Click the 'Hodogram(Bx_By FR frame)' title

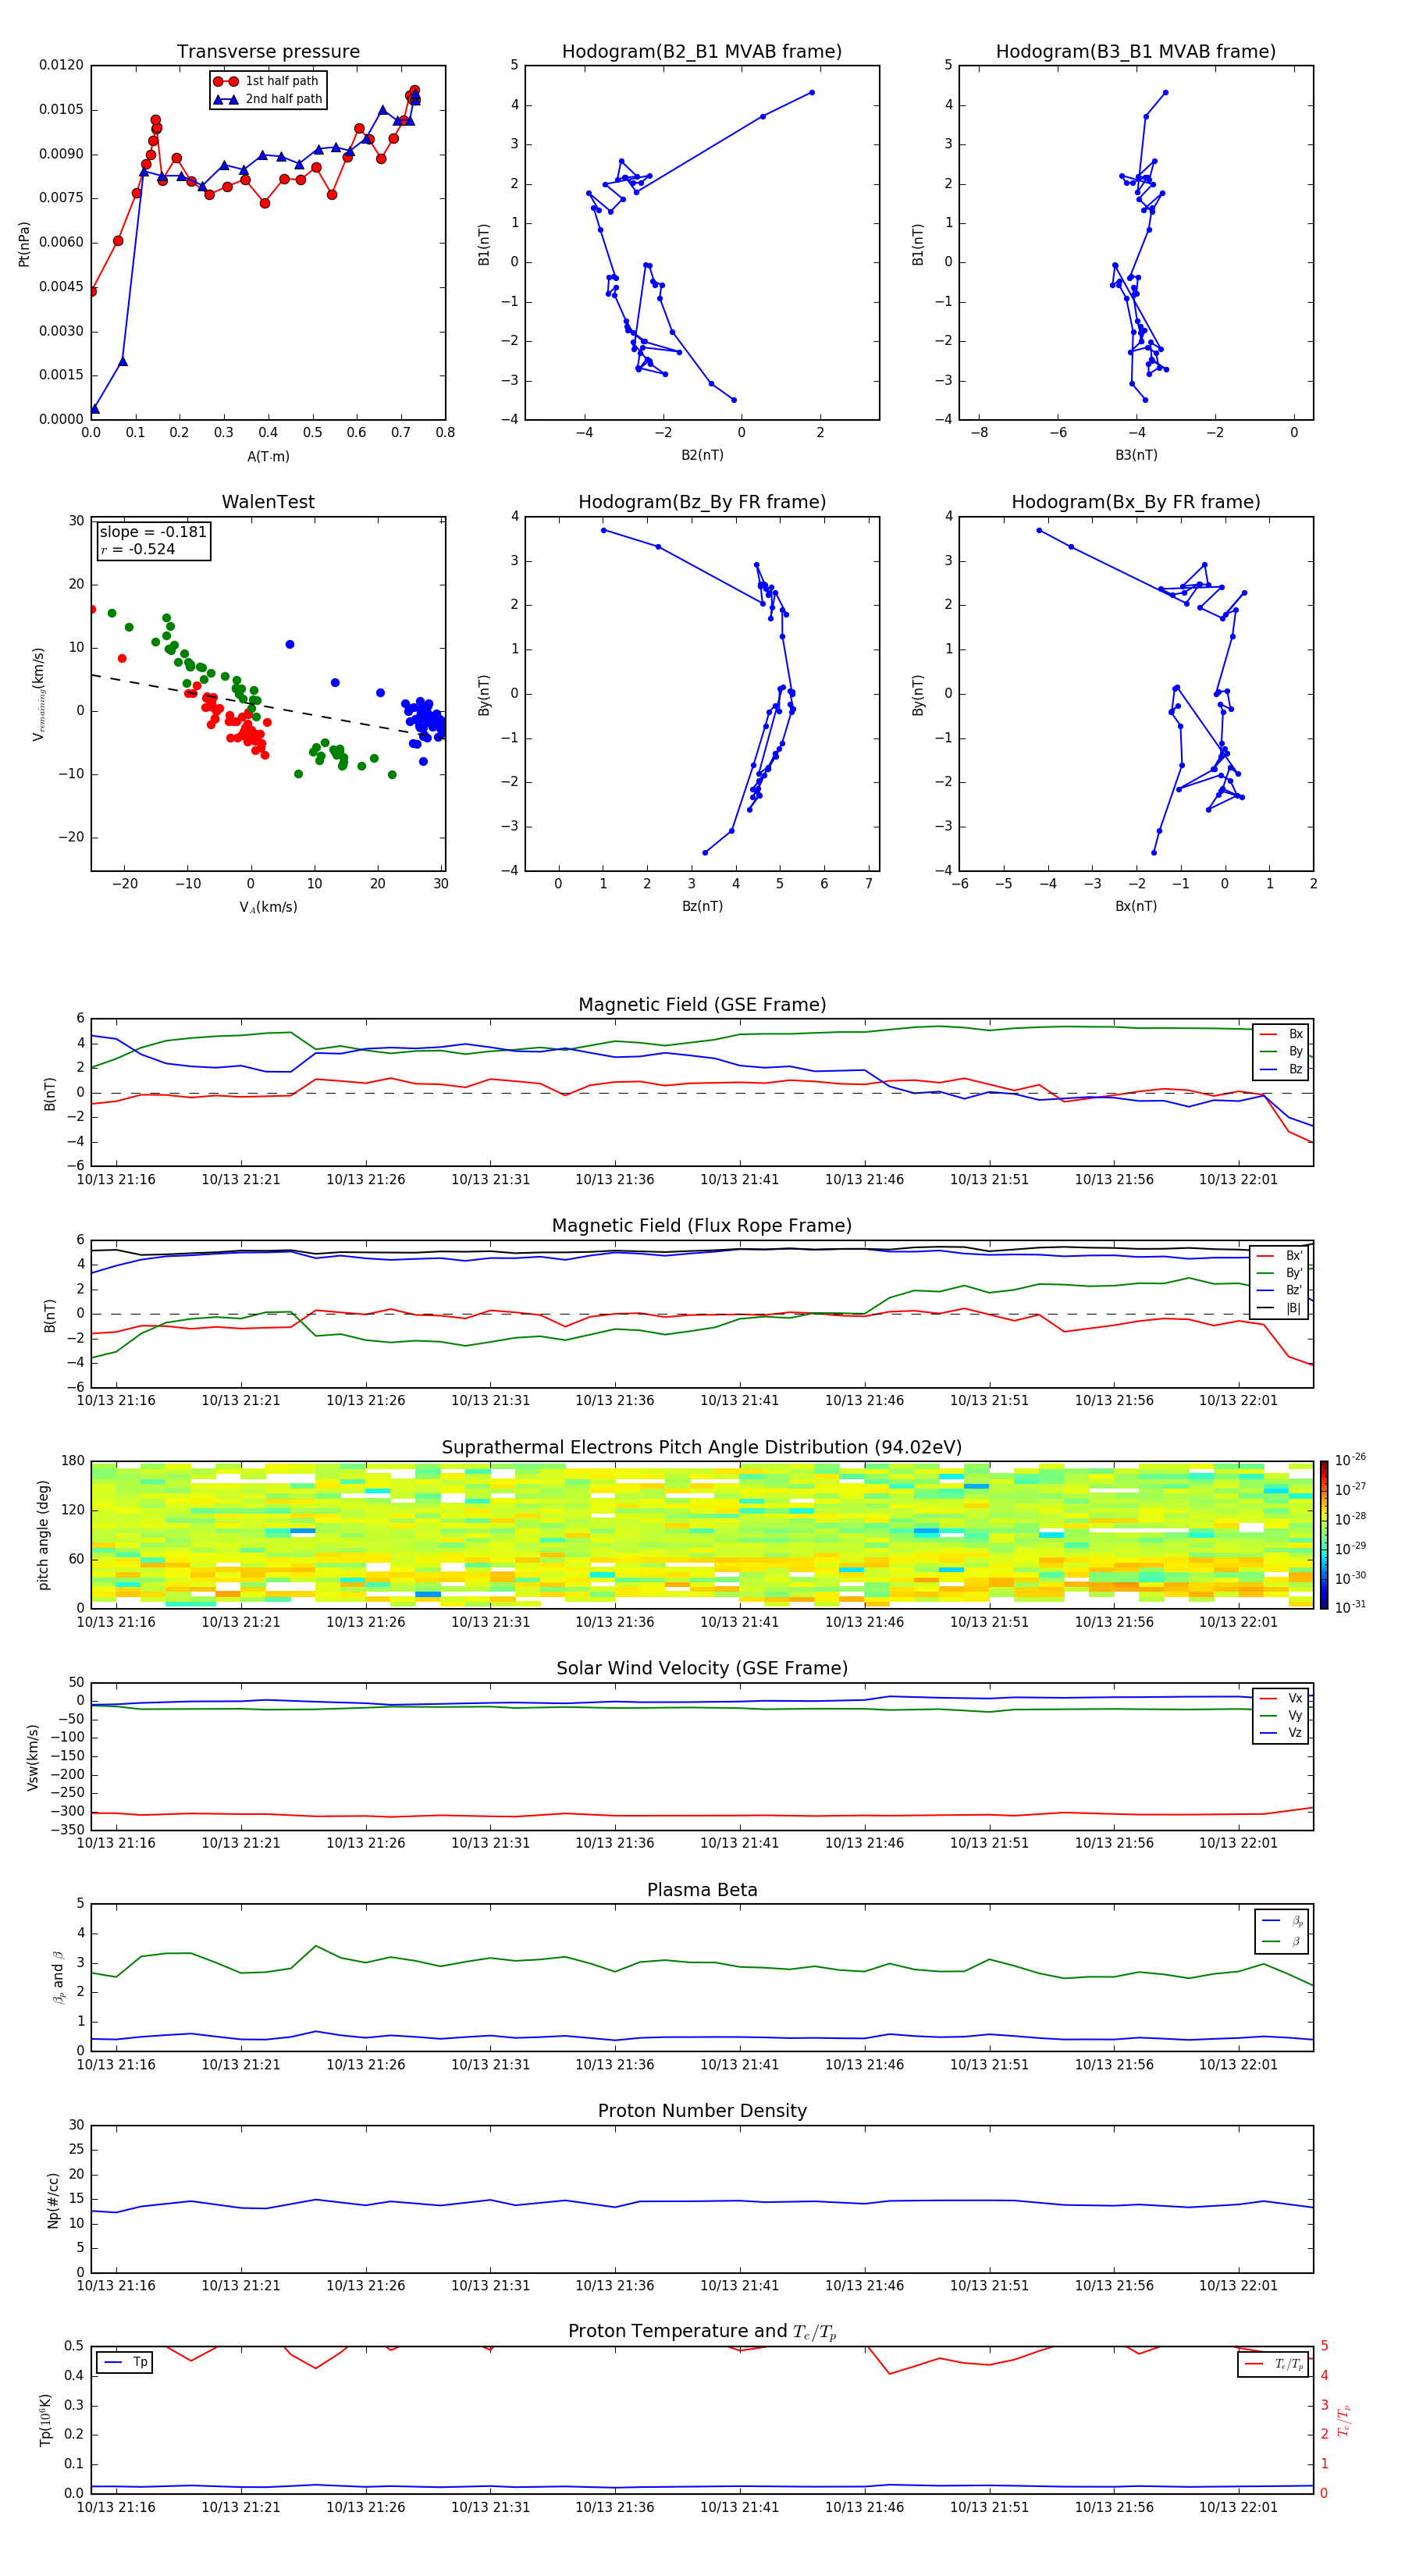(x=1136, y=502)
